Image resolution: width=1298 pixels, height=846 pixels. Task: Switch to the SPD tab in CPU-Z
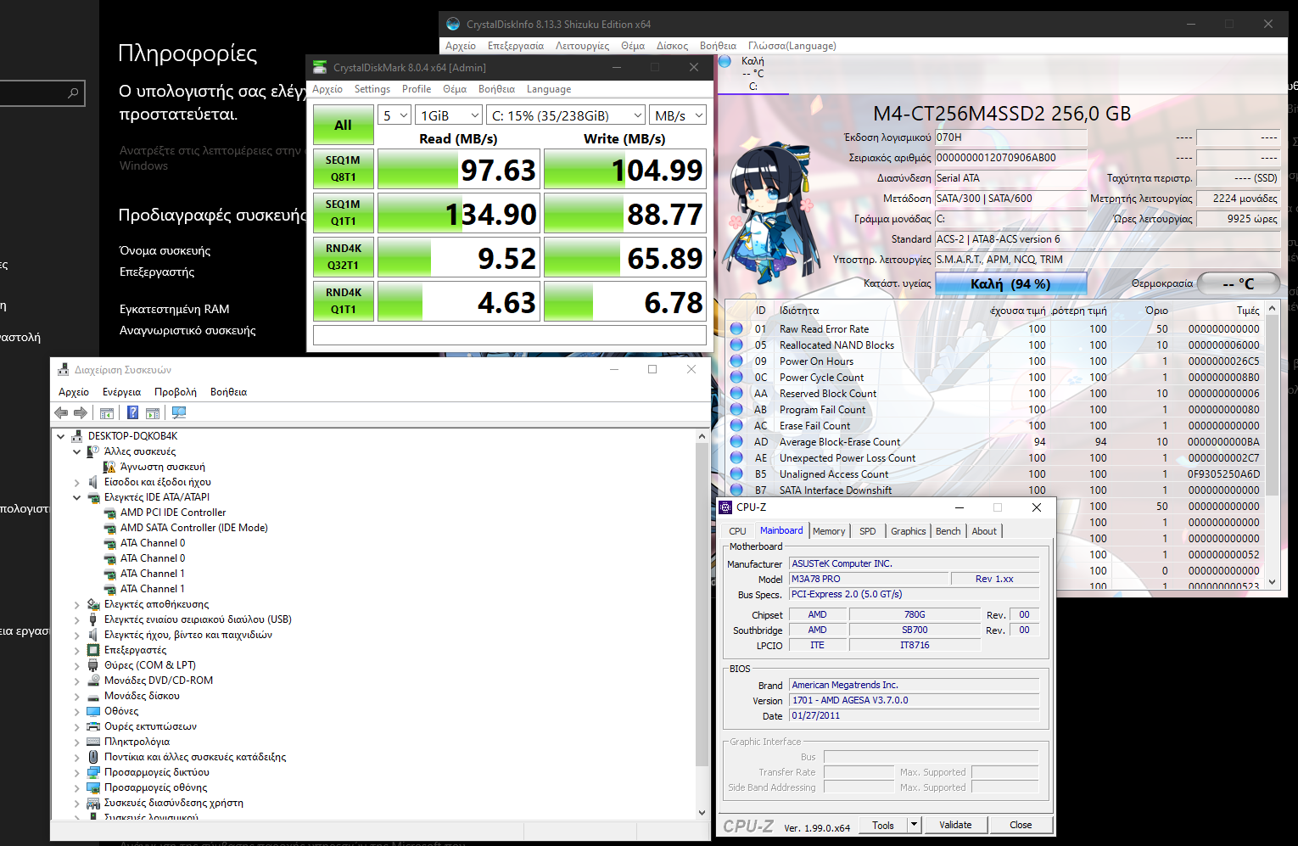pyautogui.click(x=867, y=531)
